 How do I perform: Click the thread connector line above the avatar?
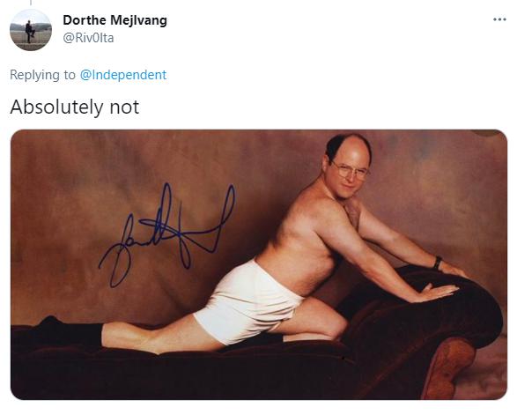tap(31, 3)
